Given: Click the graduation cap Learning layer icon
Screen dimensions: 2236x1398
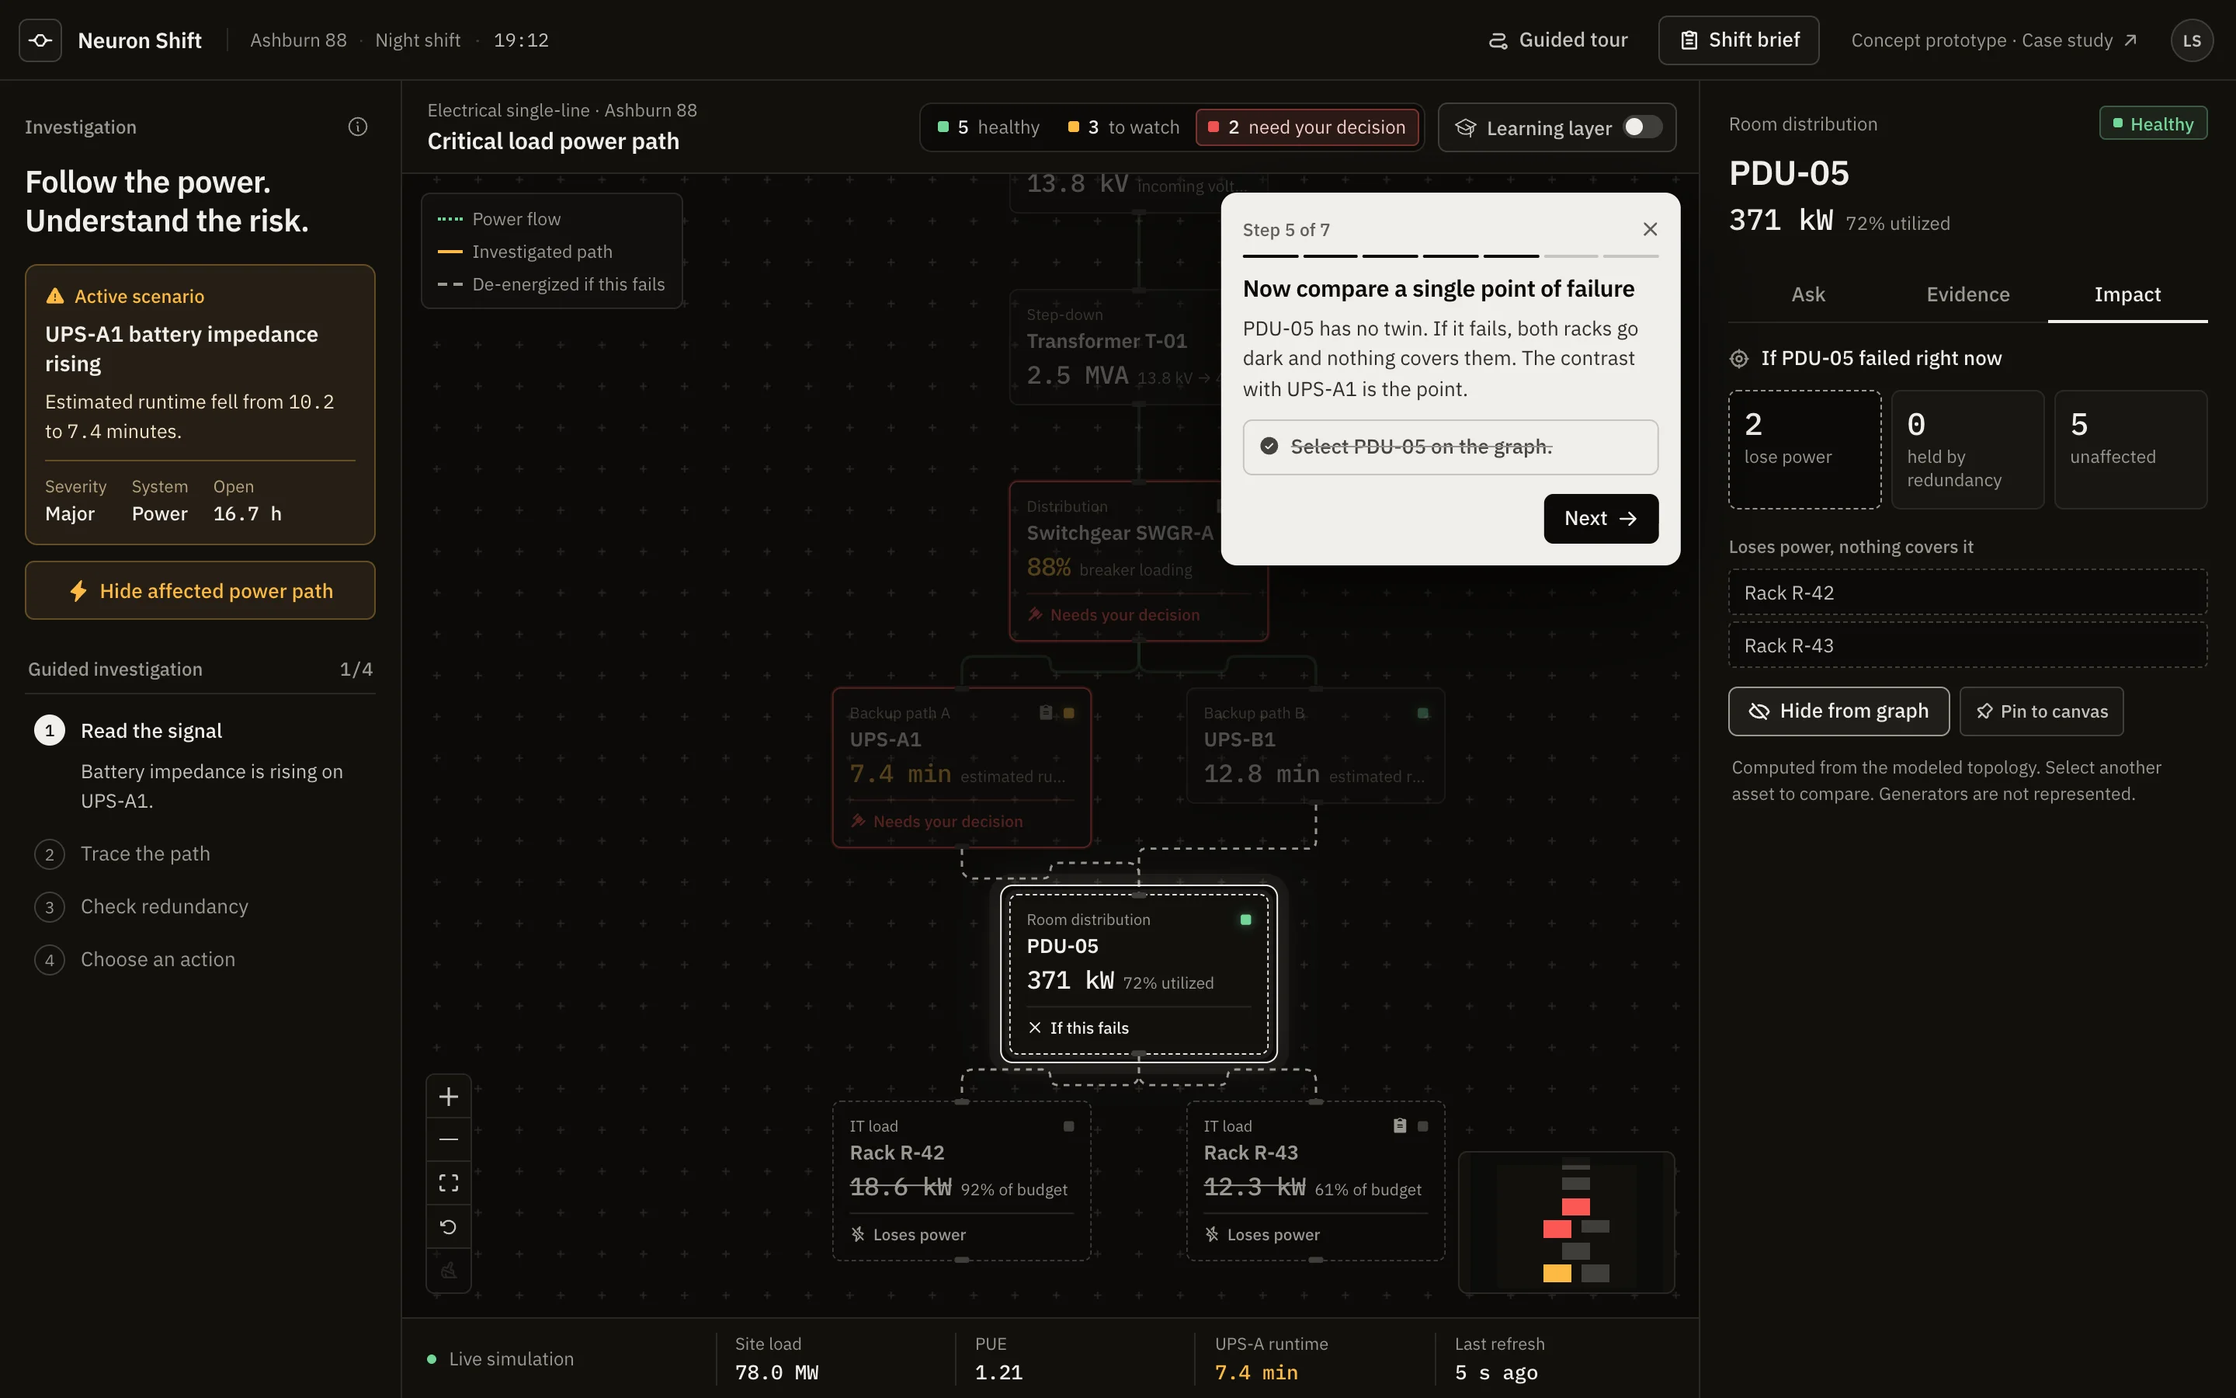Looking at the screenshot, I should (x=1465, y=127).
